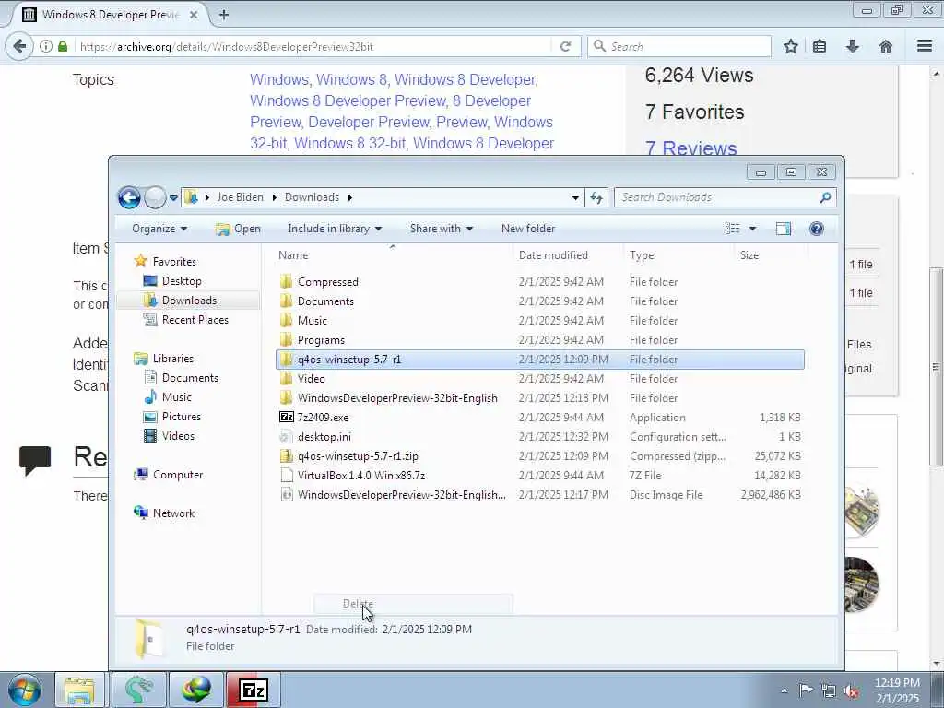The image size is (944, 708).
Task: Open the Music library in the sidebar
Action: 176,396
